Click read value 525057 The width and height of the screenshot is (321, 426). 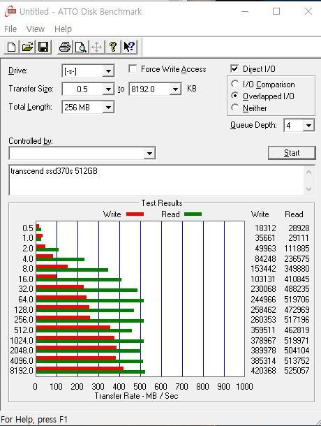tap(297, 371)
